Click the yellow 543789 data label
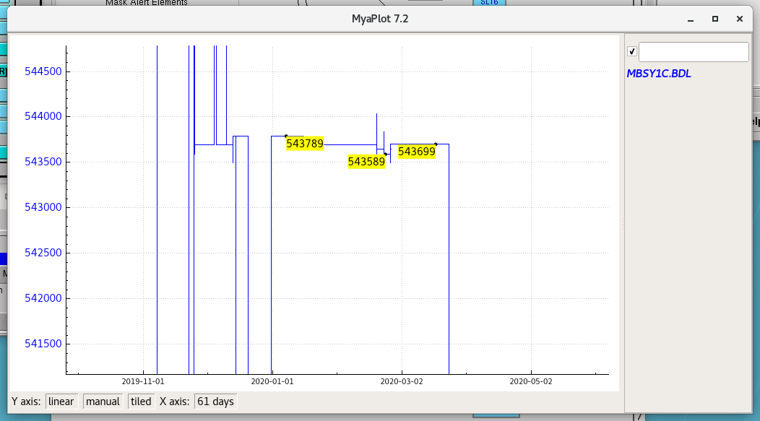The width and height of the screenshot is (760, 421). 304,144
